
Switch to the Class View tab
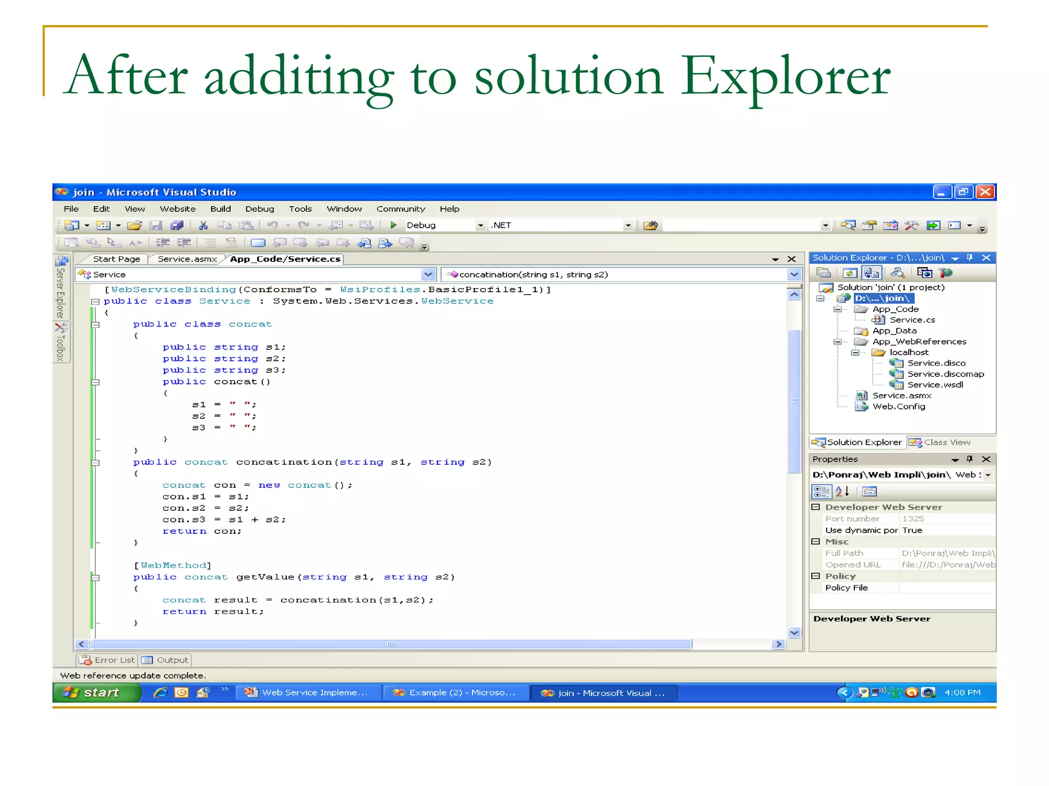[x=941, y=443]
